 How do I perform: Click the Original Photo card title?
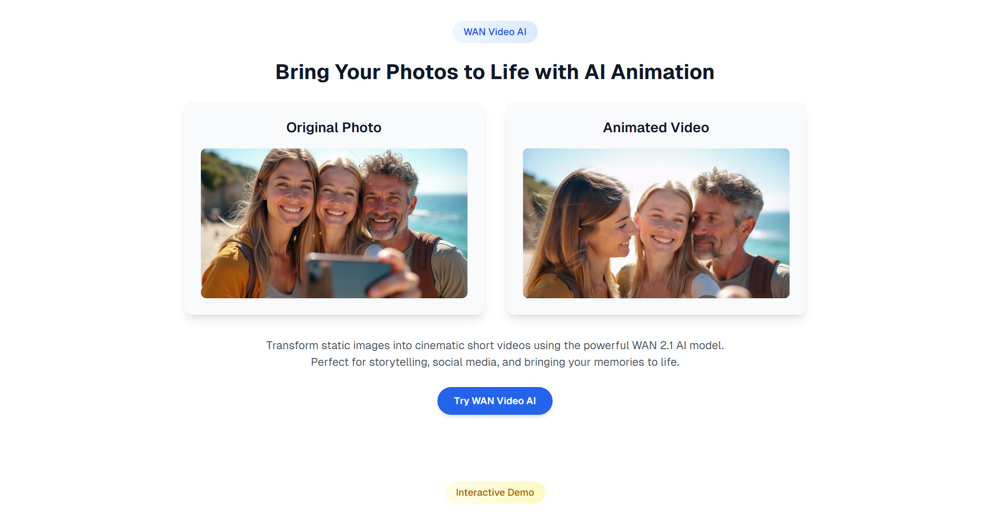(334, 128)
